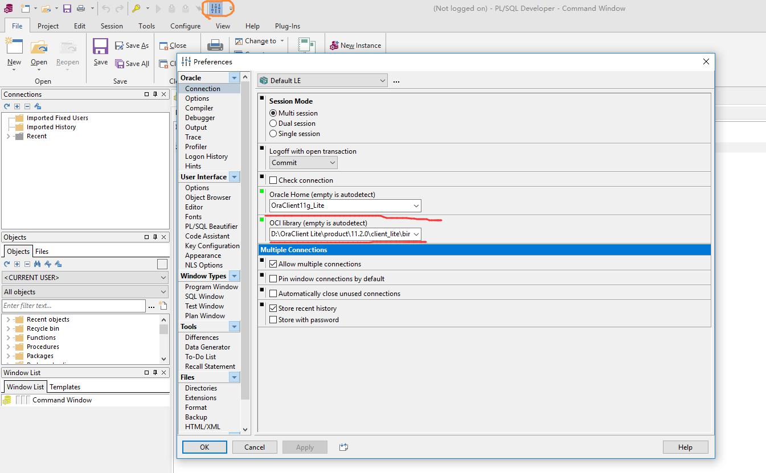Toggle Allow multiple connections checkbox
Screen dimensions: 766x473
(x=273, y=264)
